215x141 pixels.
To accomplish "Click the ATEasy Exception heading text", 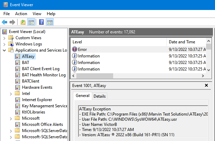I will click(x=95, y=109).
